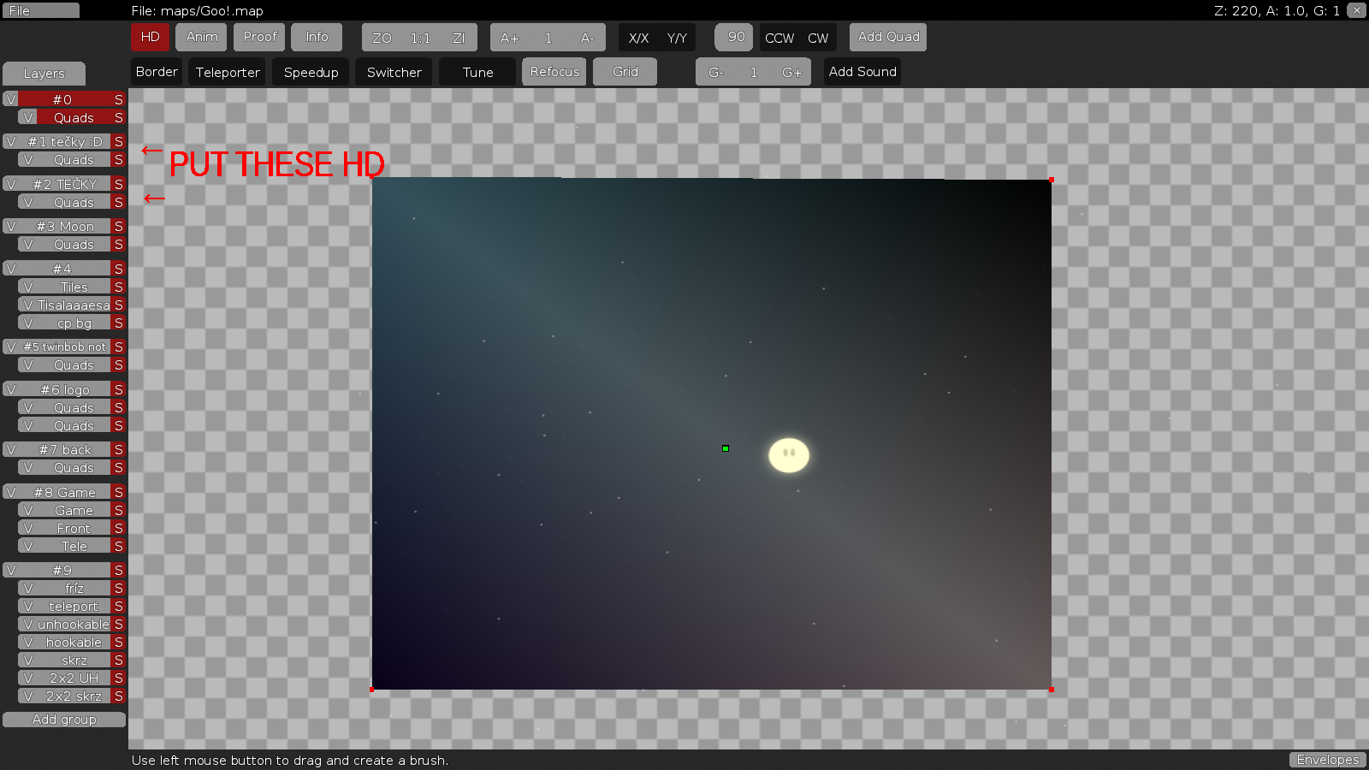Screen dimensions: 1369x770
Task: Select the Tisalaaaesa layer
Action: point(73,305)
